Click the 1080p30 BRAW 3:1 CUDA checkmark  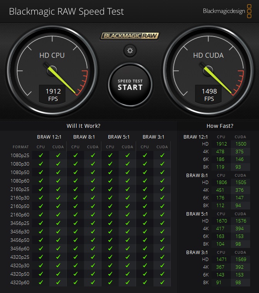(162, 164)
